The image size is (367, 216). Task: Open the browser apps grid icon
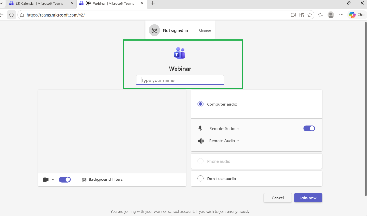(301, 15)
